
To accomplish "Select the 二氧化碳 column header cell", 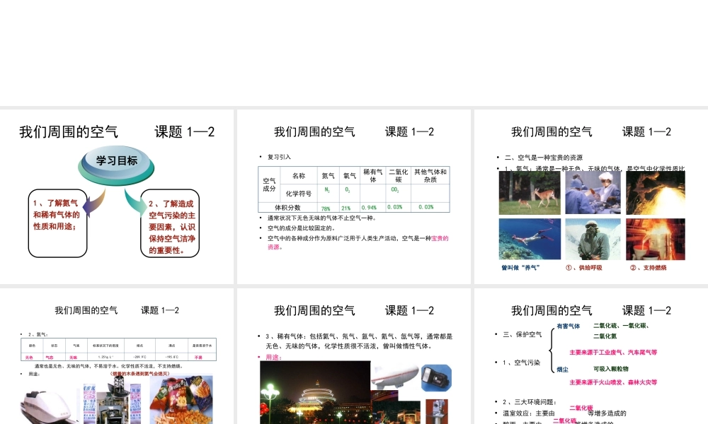I will click(x=398, y=176).
